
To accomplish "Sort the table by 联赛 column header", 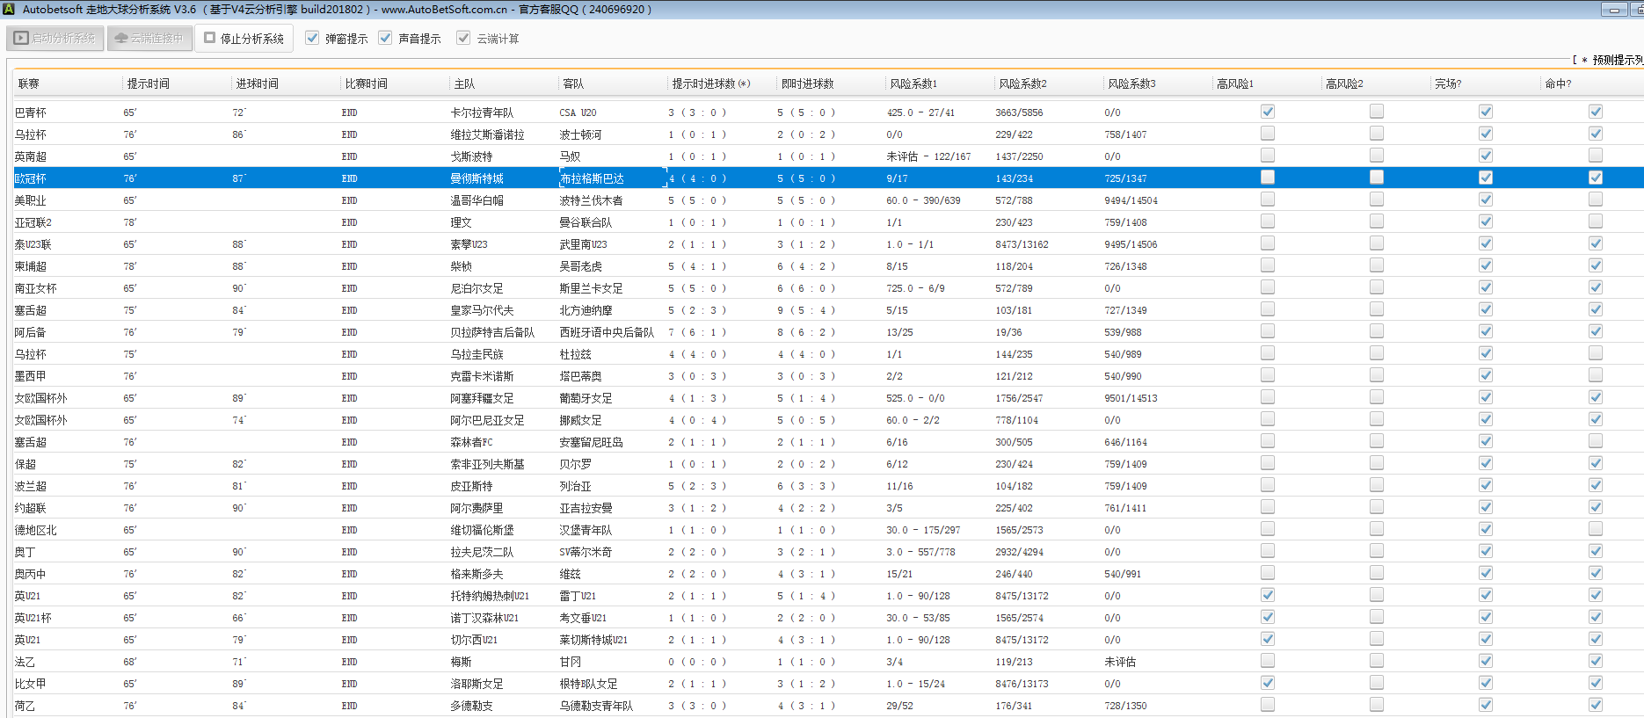I will point(29,83).
